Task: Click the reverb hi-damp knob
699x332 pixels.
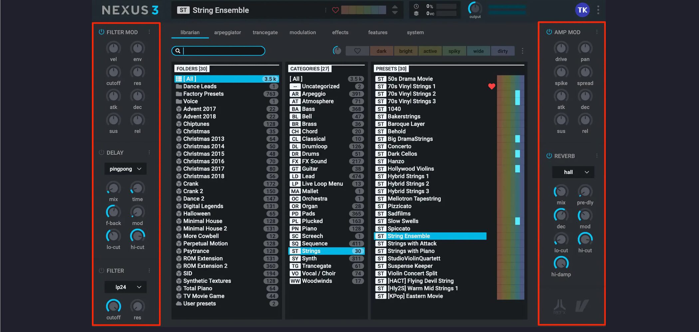Action: click(x=561, y=263)
